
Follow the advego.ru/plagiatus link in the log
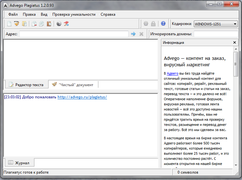point(82,97)
